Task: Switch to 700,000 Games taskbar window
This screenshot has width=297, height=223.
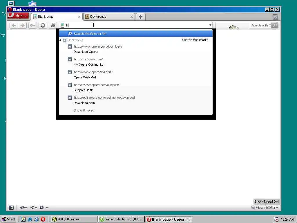Action: [74, 220]
